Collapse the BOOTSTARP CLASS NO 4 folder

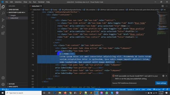17,12
